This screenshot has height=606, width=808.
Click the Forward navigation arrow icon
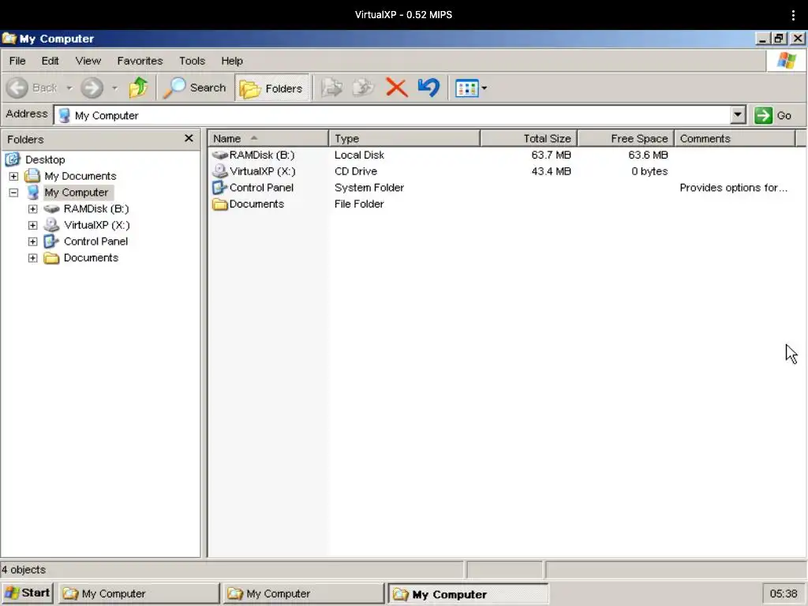click(x=92, y=88)
